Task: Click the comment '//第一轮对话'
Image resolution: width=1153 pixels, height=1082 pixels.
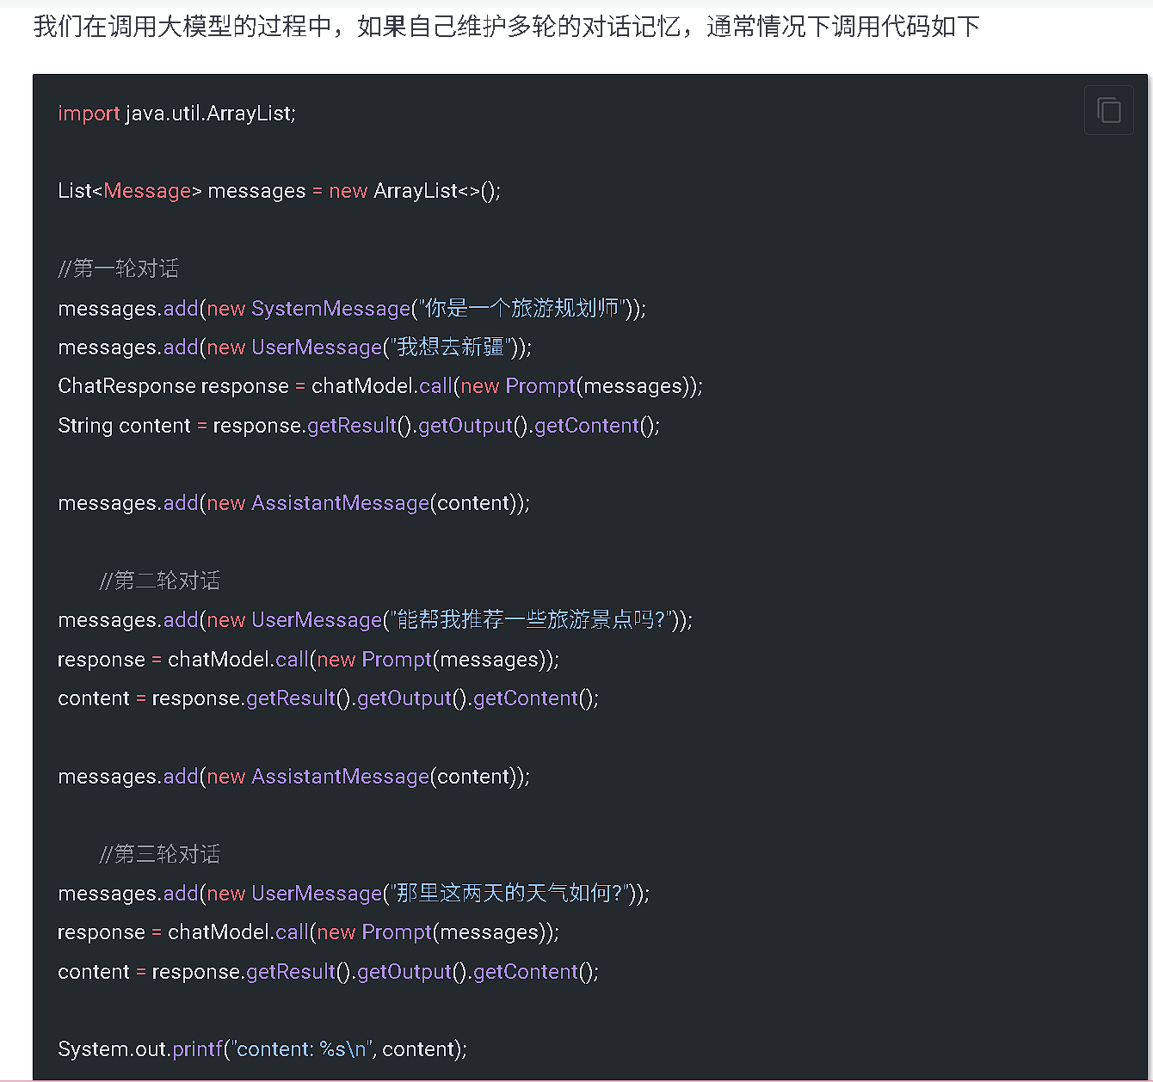Action: (x=119, y=268)
